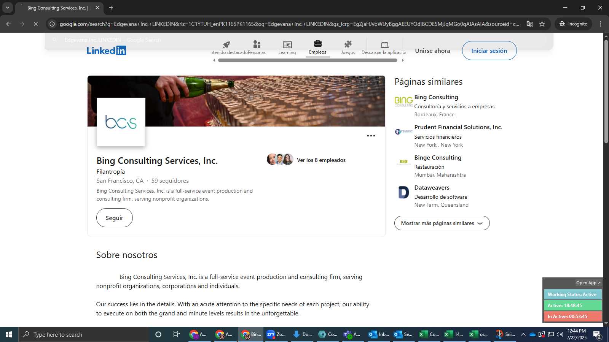Open Outlook Inbox from taskbar

point(378,334)
